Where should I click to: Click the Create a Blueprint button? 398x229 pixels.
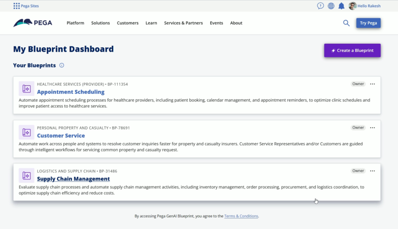pyautogui.click(x=352, y=50)
